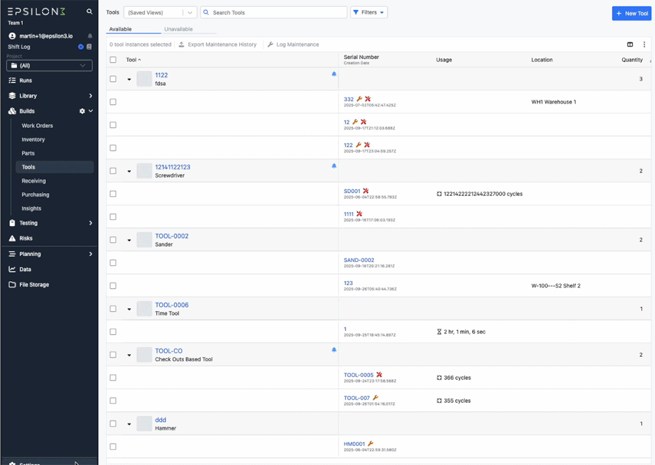Click red crossed-tools icon beside SD001
Image resolution: width=655 pixels, height=465 pixels.
365,191
